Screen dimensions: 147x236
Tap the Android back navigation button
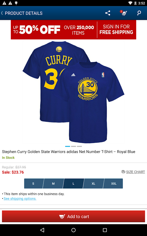(42, 230)
